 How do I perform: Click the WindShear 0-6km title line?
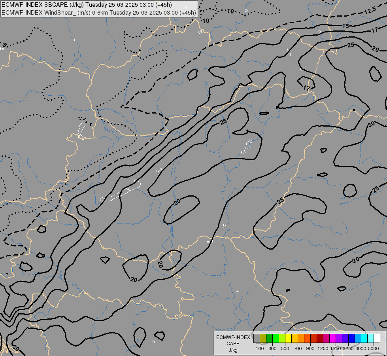99,13
